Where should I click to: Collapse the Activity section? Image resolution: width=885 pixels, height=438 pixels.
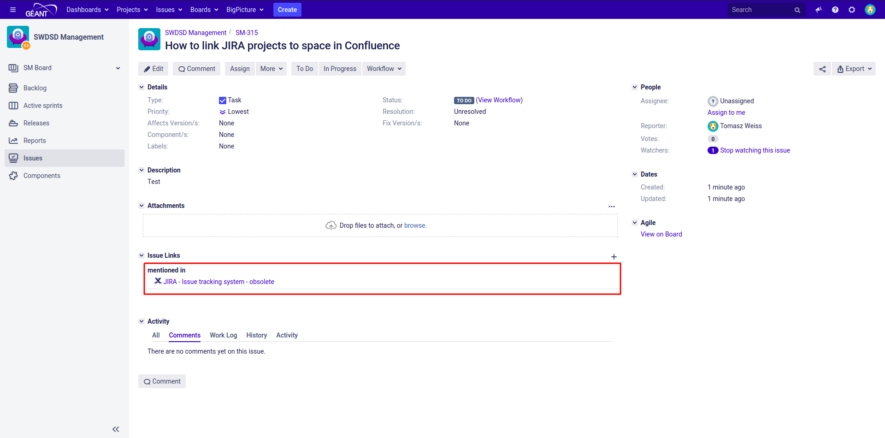point(142,321)
